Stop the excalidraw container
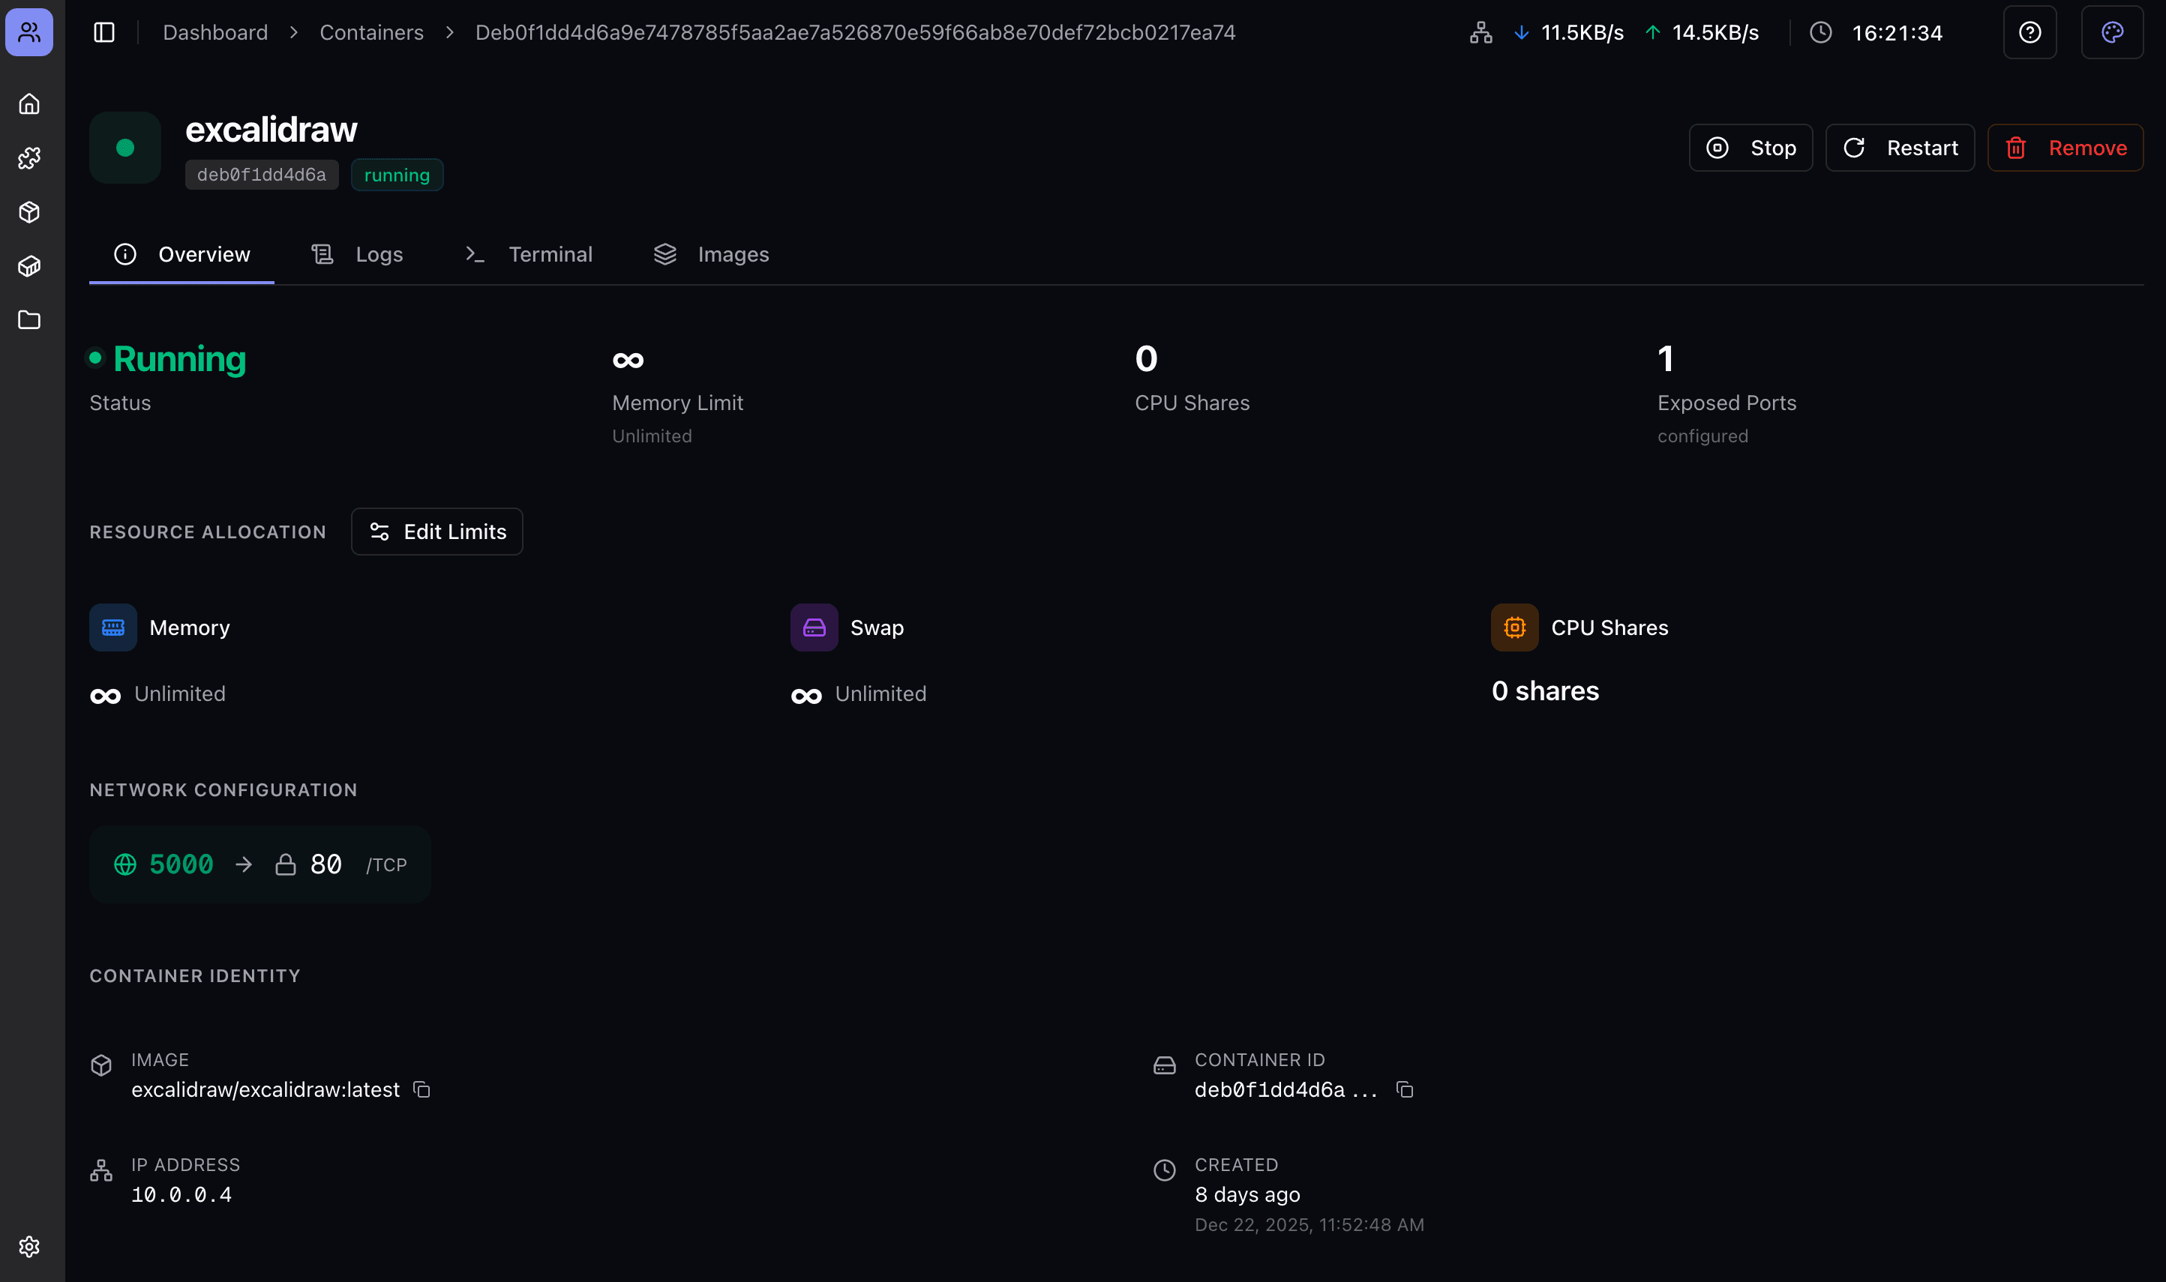This screenshot has width=2166, height=1282. pos(1750,147)
